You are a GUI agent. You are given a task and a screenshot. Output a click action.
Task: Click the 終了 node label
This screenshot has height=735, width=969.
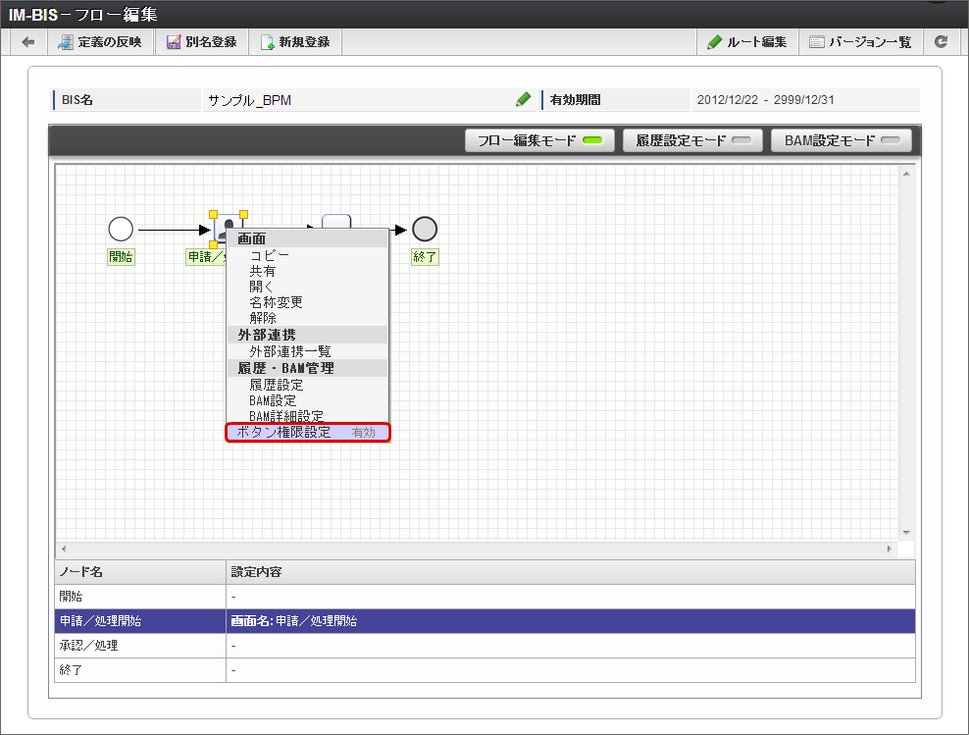(425, 256)
